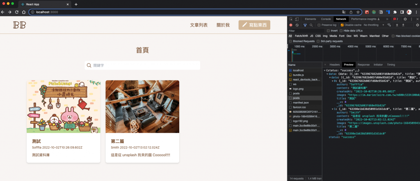The width and height of the screenshot is (420, 181).
Task: Click the browser home icon
Action: [x=23, y=12]
